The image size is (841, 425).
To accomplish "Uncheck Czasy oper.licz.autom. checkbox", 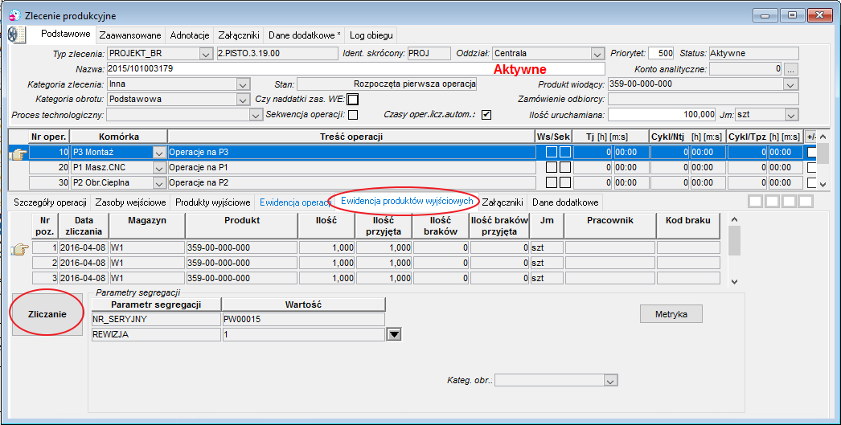I will tap(486, 115).
